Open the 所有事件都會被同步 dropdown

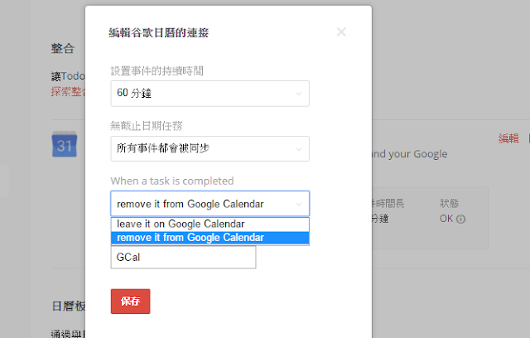(x=210, y=149)
